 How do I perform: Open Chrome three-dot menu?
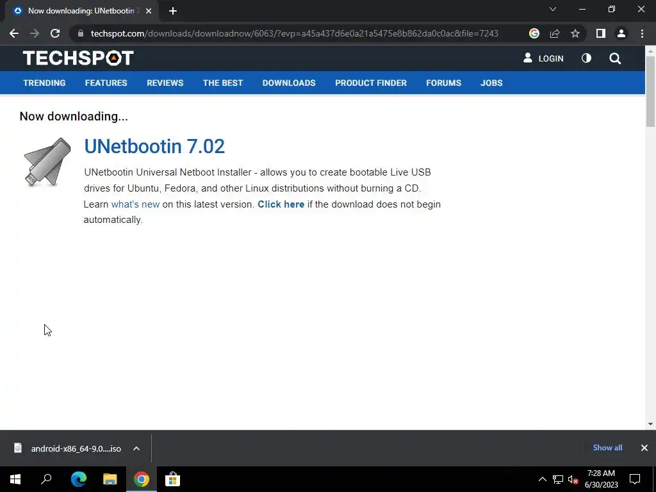tap(642, 33)
